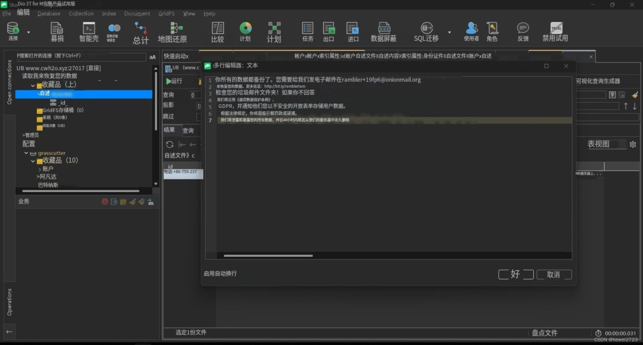
Task: Confirm the dialog with 好 button
Action: tap(515, 274)
